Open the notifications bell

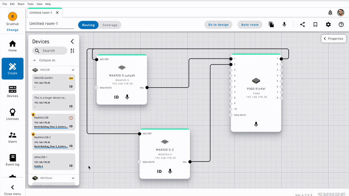[330, 13]
